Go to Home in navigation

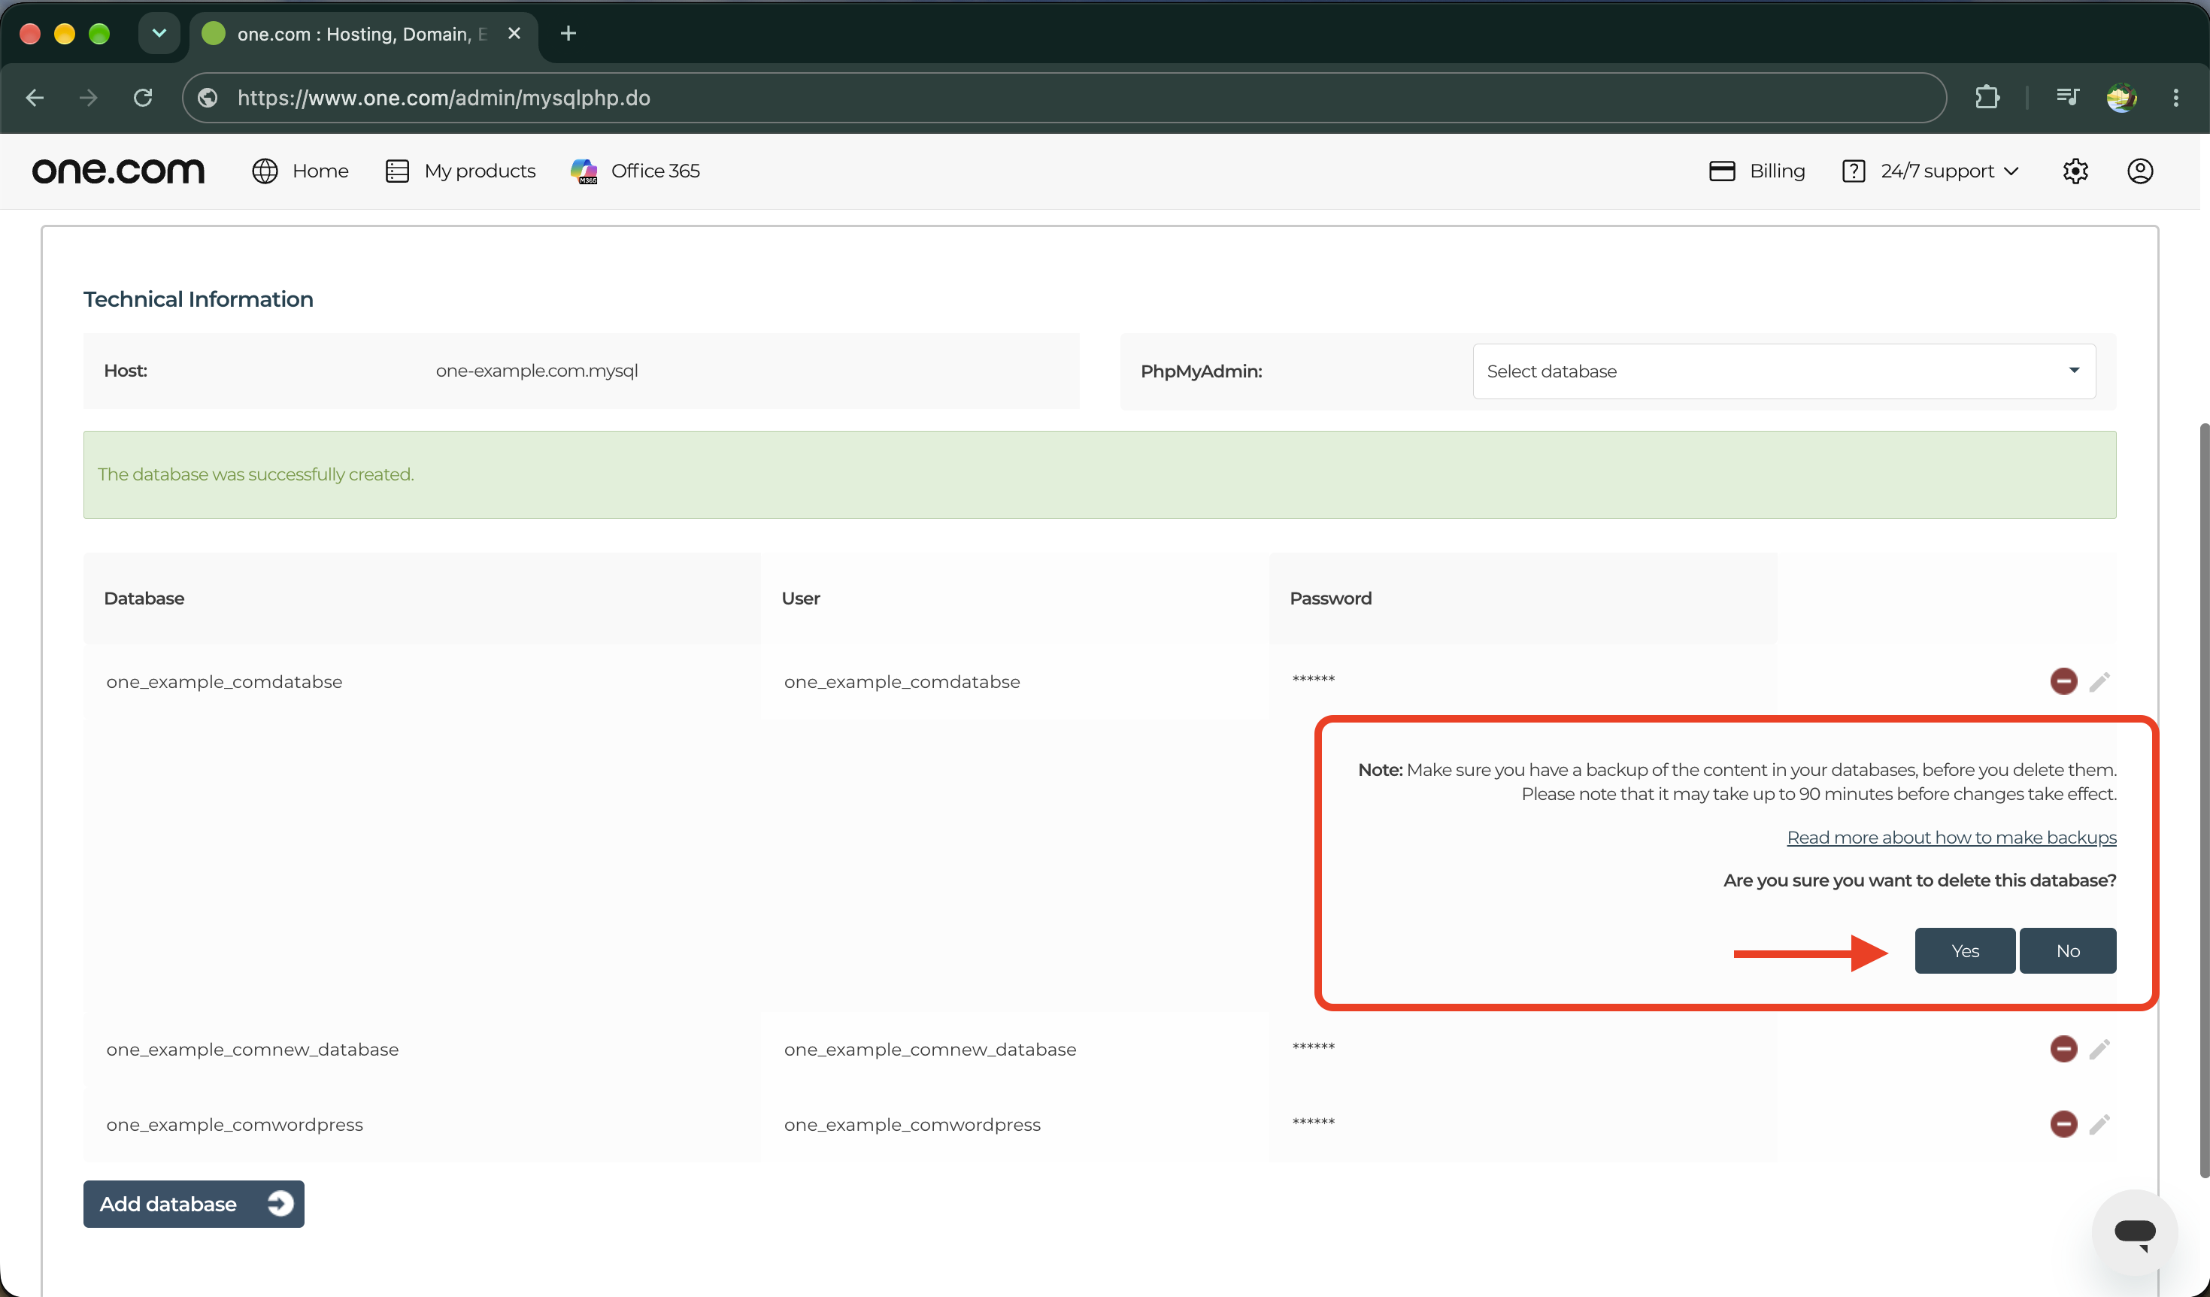(301, 171)
